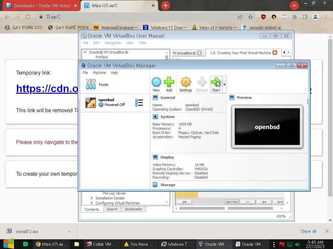Open the Index of /~dartz/is bookmark

[x=214, y=28]
